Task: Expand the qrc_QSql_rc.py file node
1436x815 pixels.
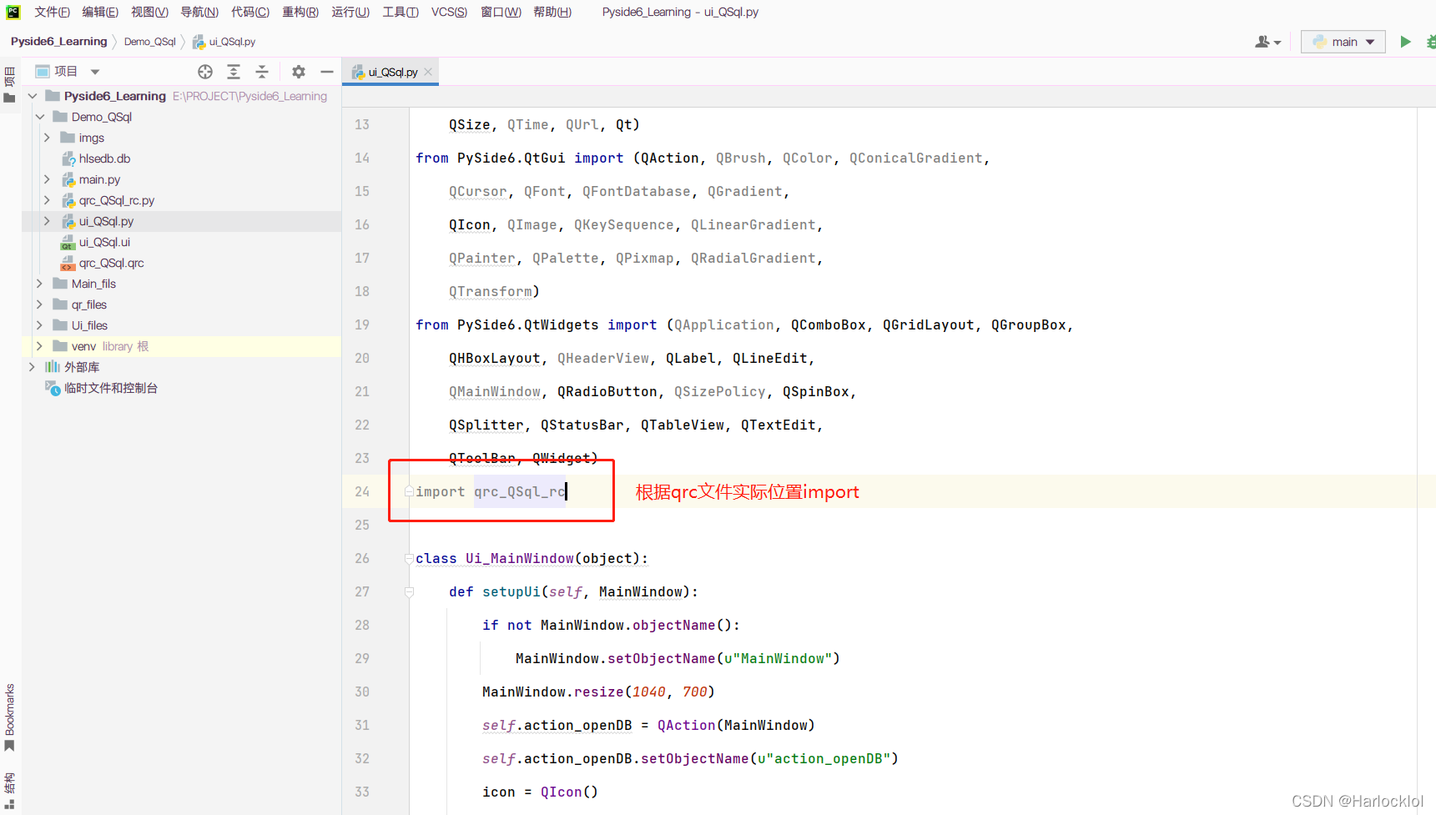Action: (x=48, y=200)
